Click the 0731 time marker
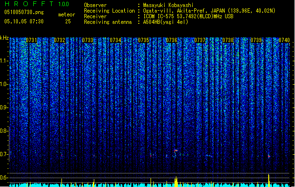Screen dimensions: 295x187 tap(31, 40)
